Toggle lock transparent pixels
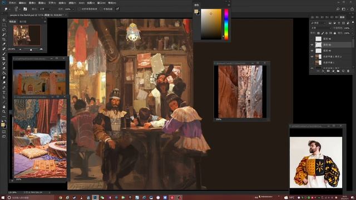This screenshot has width=356, height=200. tap(318, 33)
